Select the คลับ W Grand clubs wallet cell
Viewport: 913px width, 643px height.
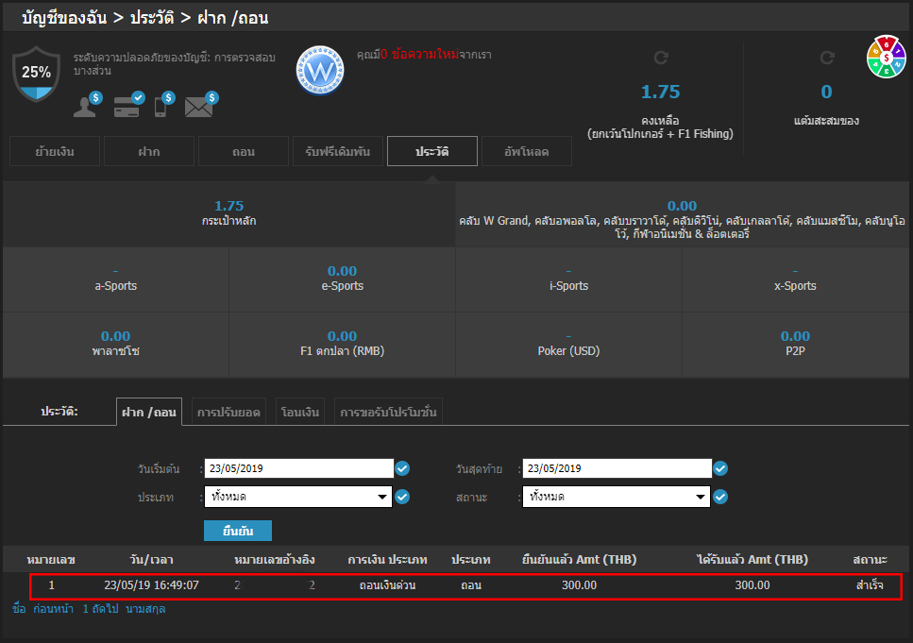(682, 213)
